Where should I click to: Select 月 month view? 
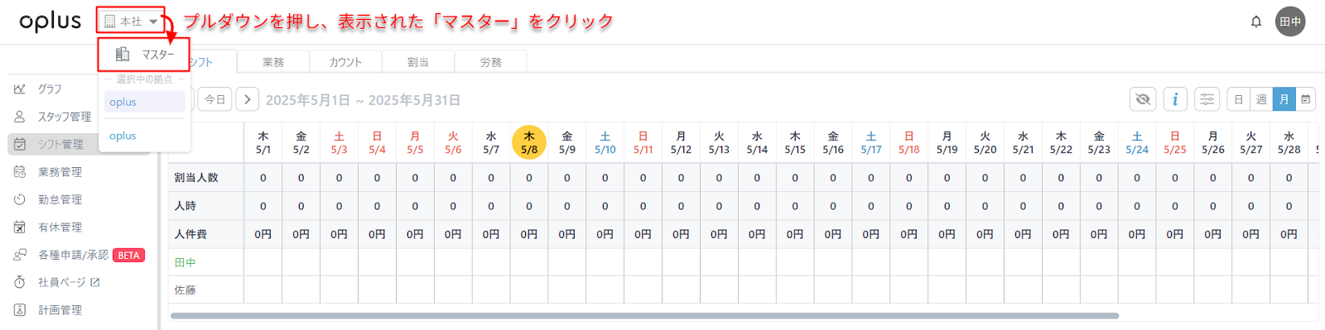pyautogui.click(x=1284, y=99)
